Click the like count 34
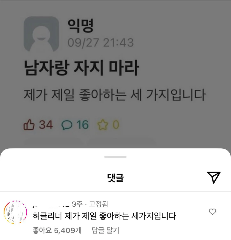 46,125
